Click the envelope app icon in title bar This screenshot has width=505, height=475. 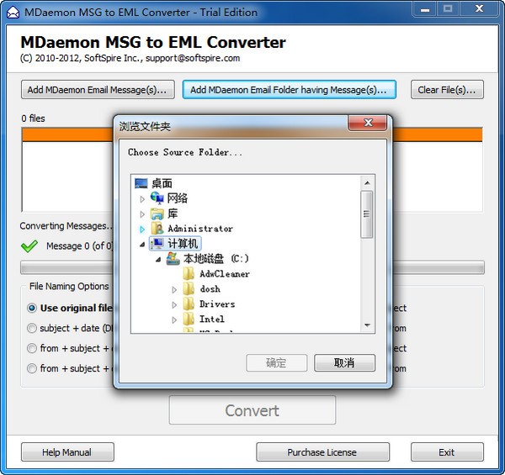click(x=13, y=13)
